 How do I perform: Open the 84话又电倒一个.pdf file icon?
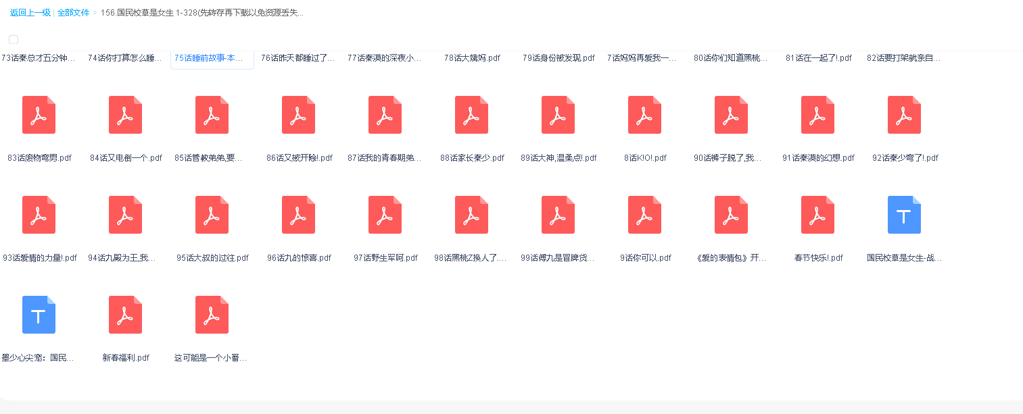click(126, 115)
